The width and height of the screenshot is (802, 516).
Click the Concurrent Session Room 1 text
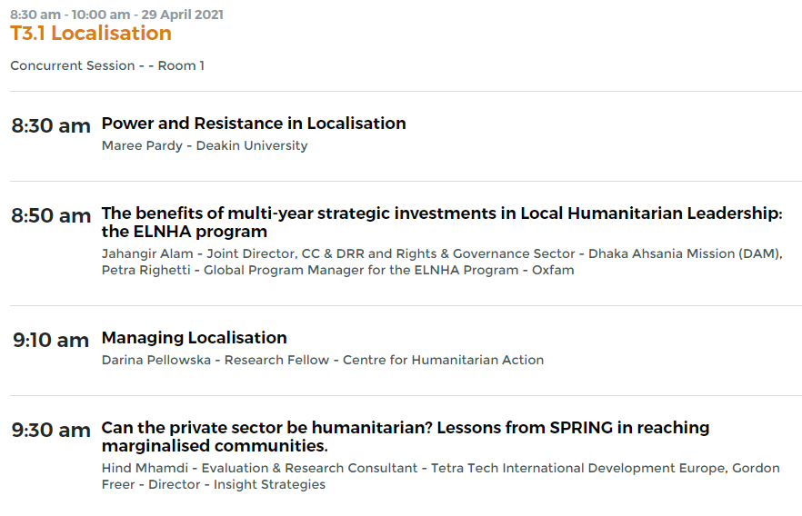pyautogui.click(x=107, y=66)
